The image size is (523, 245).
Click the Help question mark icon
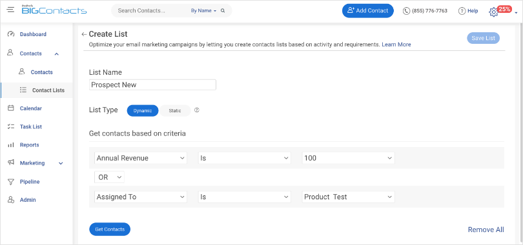[462, 11]
